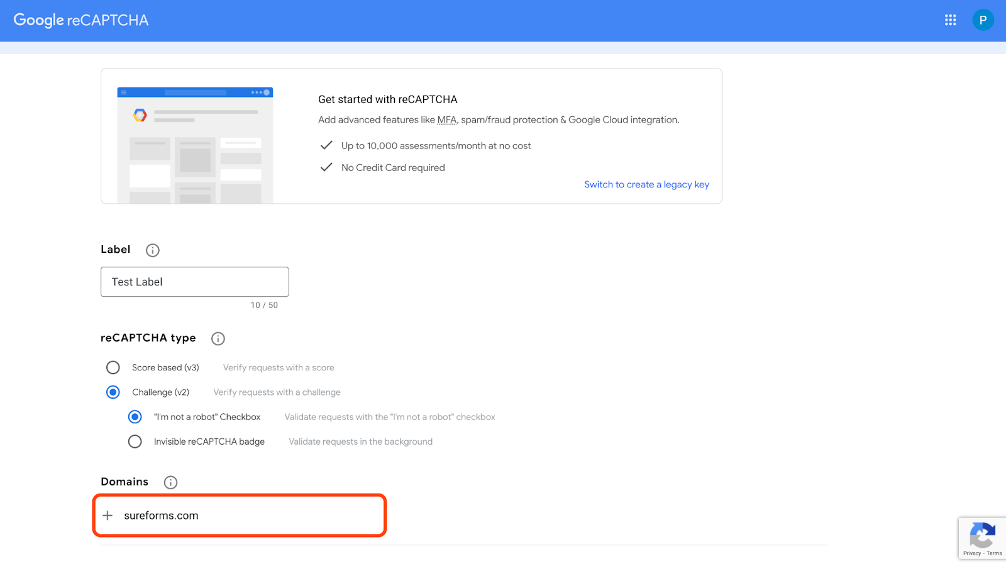Click the 10/50 character counter
1006x566 pixels.
coord(264,305)
